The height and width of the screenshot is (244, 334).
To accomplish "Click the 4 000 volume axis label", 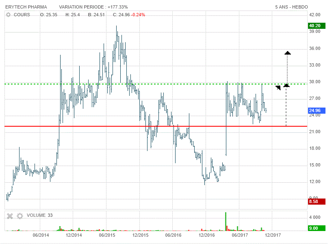I will (315, 217).
